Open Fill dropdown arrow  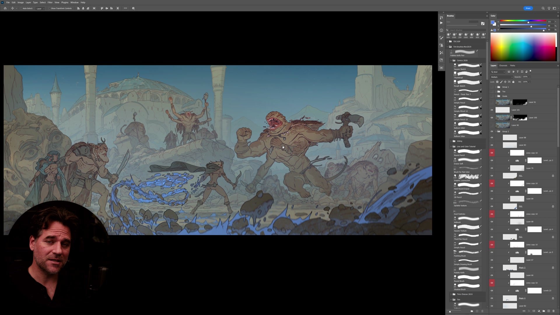pyautogui.click(x=530, y=82)
